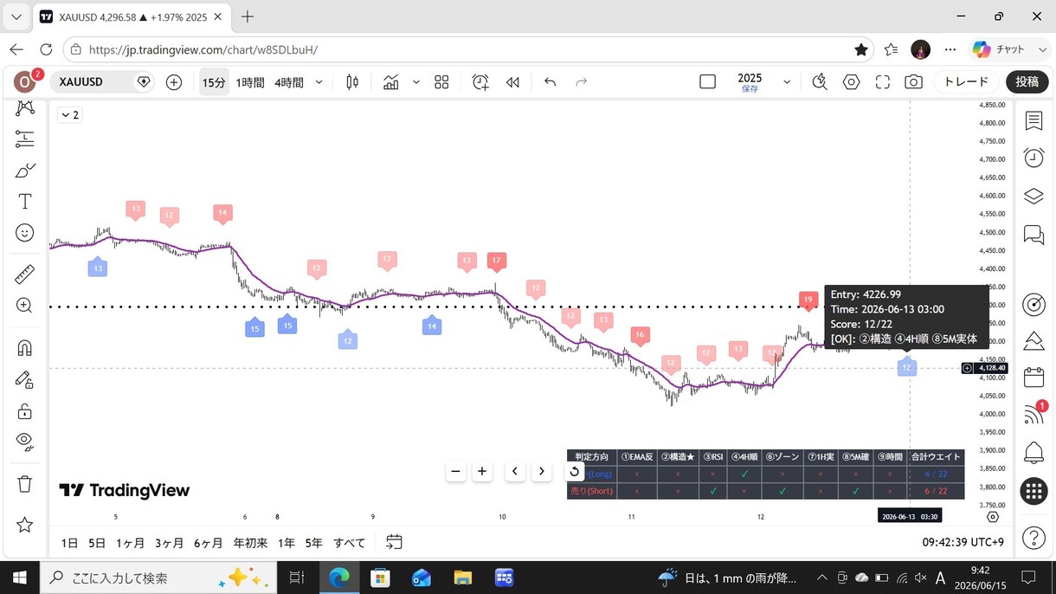Viewport: 1056px width, 594px height.
Task: Zoom out the chart with minus button
Action: 456,472
